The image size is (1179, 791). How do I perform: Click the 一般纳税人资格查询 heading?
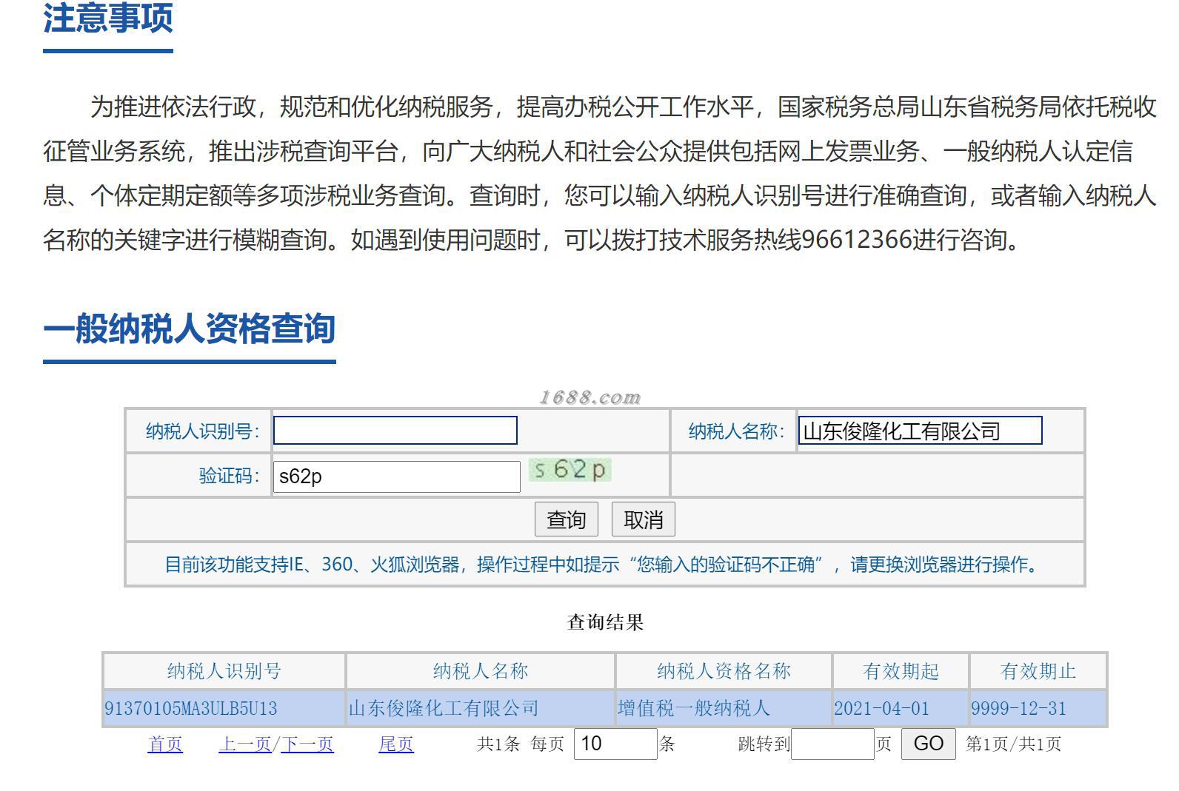(190, 329)
